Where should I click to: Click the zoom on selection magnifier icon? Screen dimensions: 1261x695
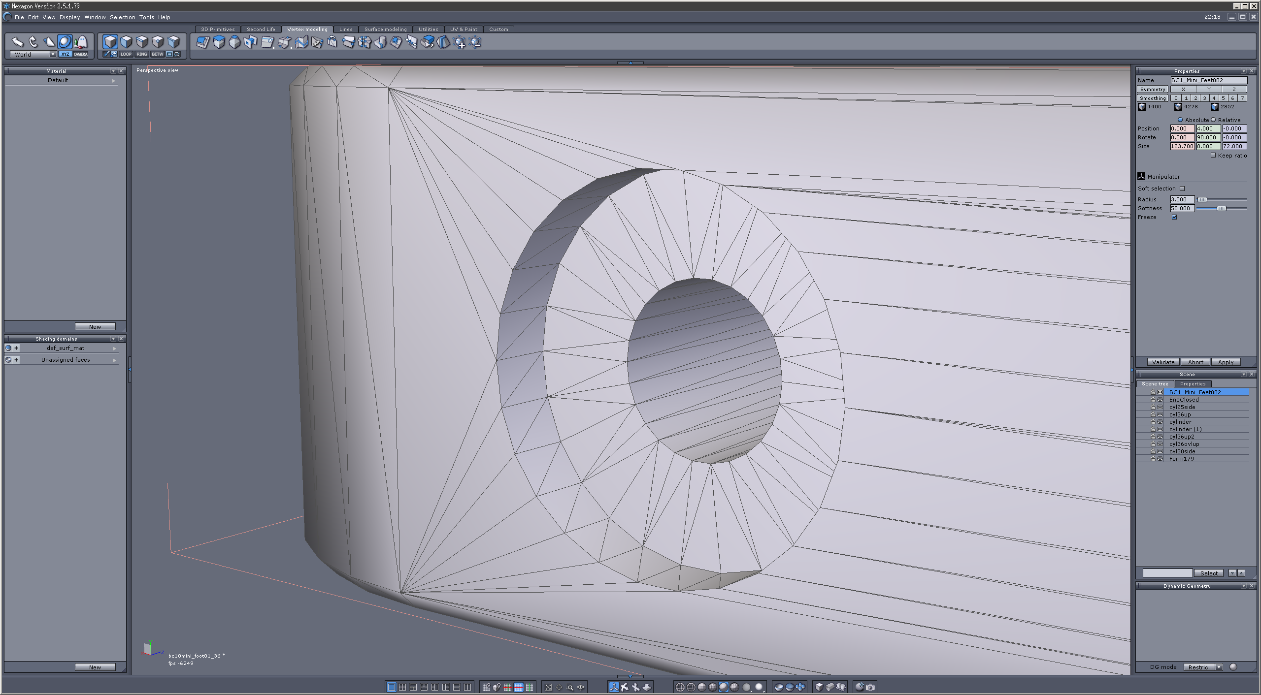(x=570, y=687)
